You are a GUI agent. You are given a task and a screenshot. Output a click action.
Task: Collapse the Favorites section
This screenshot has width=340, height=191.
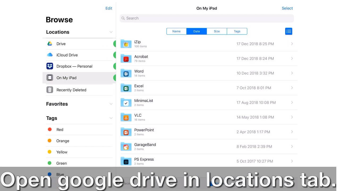(x=111, y=104)
